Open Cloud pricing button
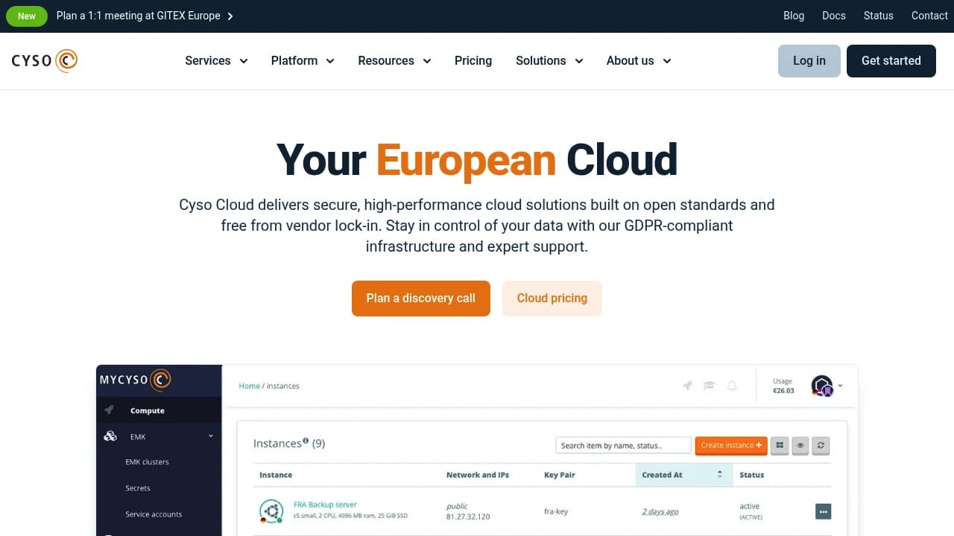This screenshot has height=536, width=954. click(x=552, y=299)
